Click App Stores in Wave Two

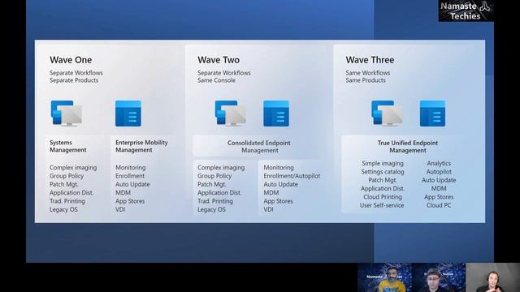click(x=278, y=201)
